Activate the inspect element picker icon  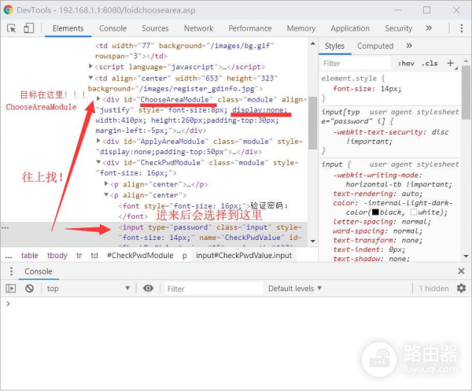pos(12,28)
